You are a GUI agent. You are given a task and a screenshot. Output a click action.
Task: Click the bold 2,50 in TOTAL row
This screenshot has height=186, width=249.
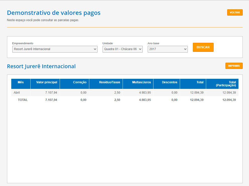tap(117, 100)
